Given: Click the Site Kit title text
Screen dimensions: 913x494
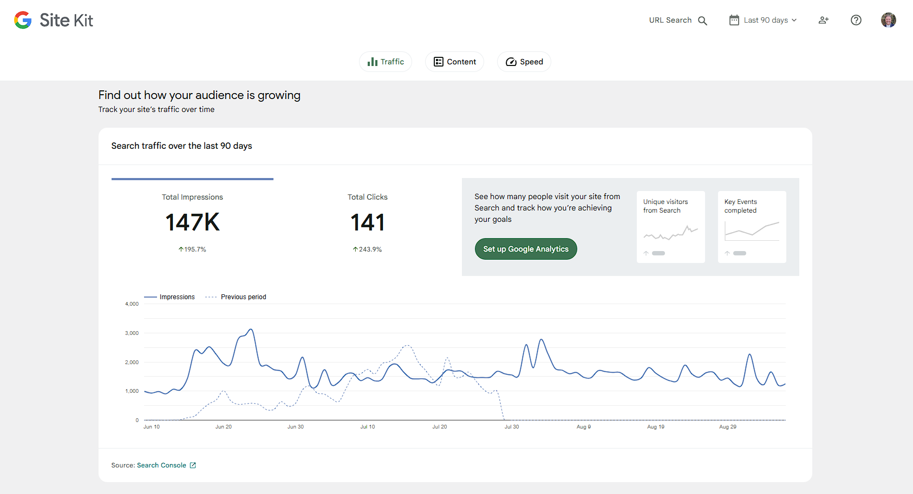Looking at the screenshot, I should pos(66,21).
